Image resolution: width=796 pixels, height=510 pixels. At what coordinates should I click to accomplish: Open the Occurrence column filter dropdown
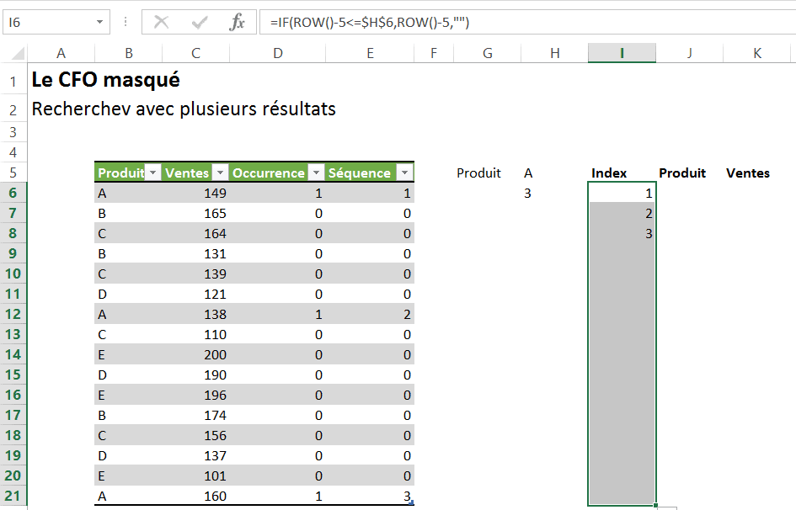(317, 173)
